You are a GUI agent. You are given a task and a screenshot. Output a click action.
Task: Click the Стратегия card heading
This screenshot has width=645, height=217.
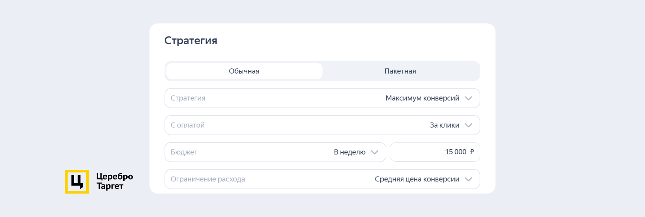[x=190, y=41]
